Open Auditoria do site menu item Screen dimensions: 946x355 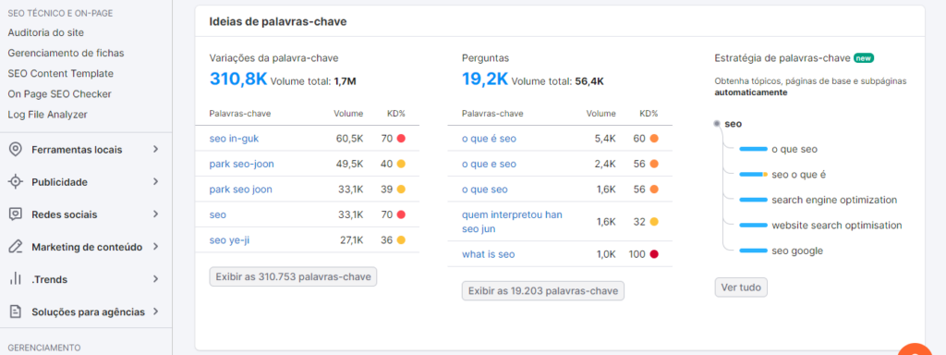(x=46, y=32)
